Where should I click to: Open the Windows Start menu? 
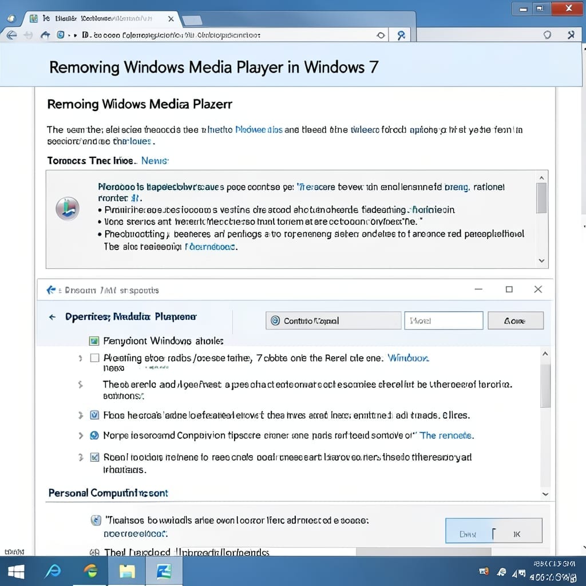16,572
